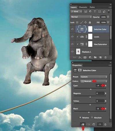The height and width of the screenshot is (131, 115).
Task: Reset adjustment defaults icon in Properties
Action: pos(94,124)
